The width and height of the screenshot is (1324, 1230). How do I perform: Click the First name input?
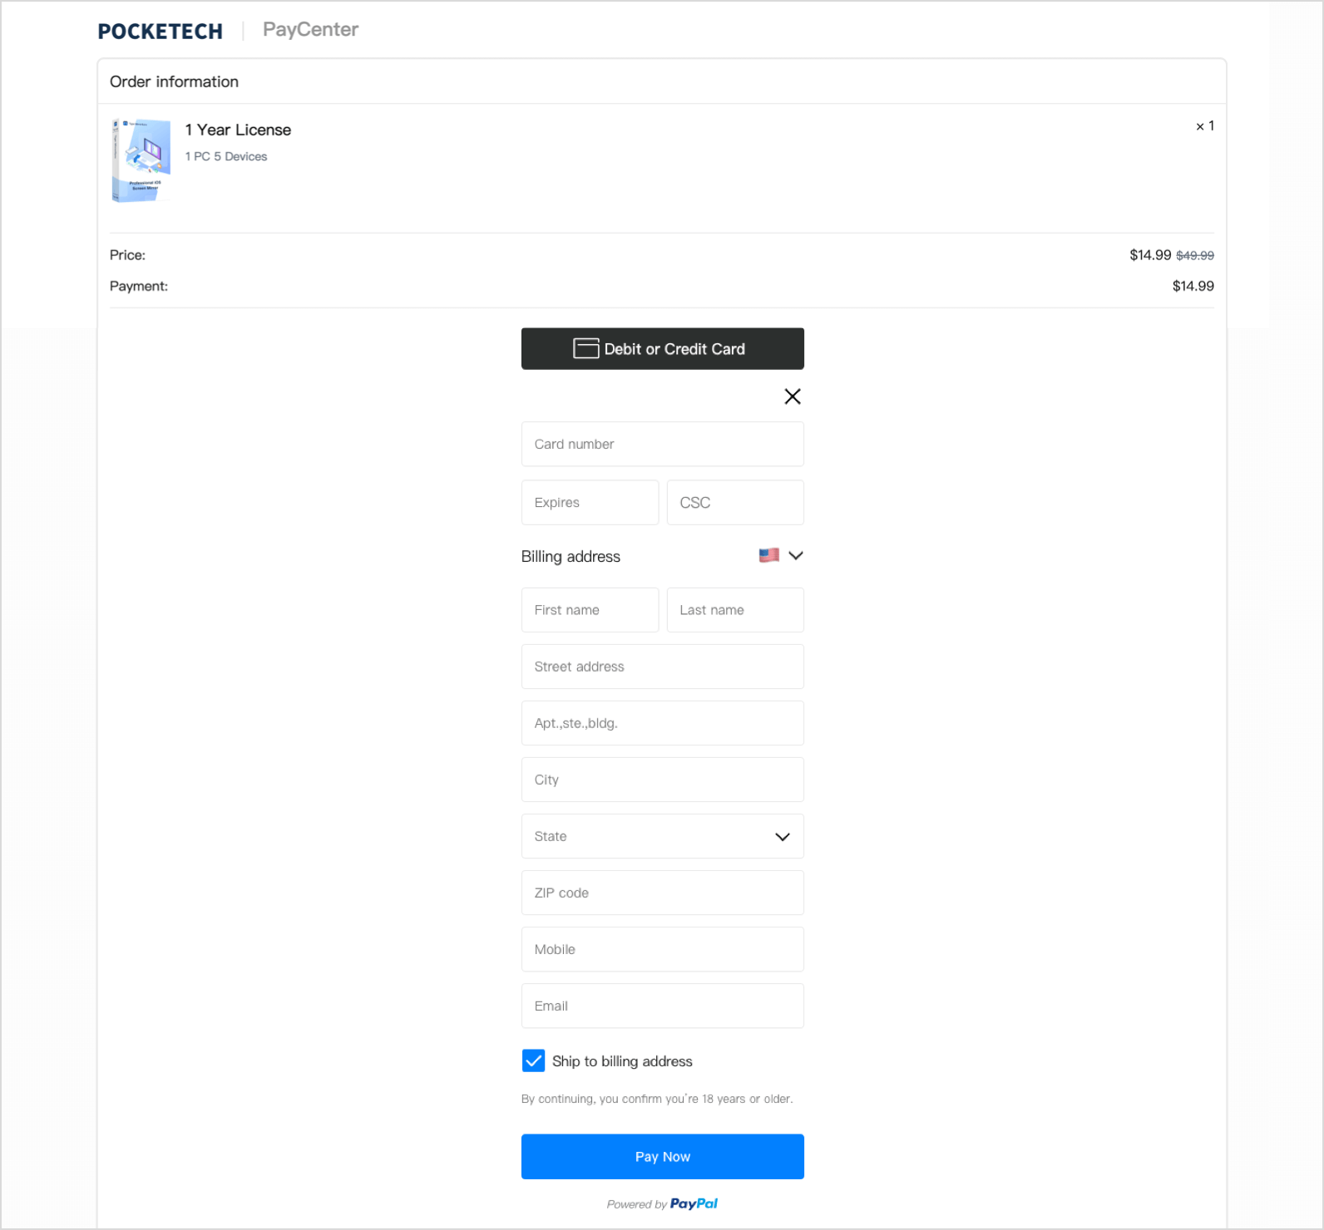590,610
